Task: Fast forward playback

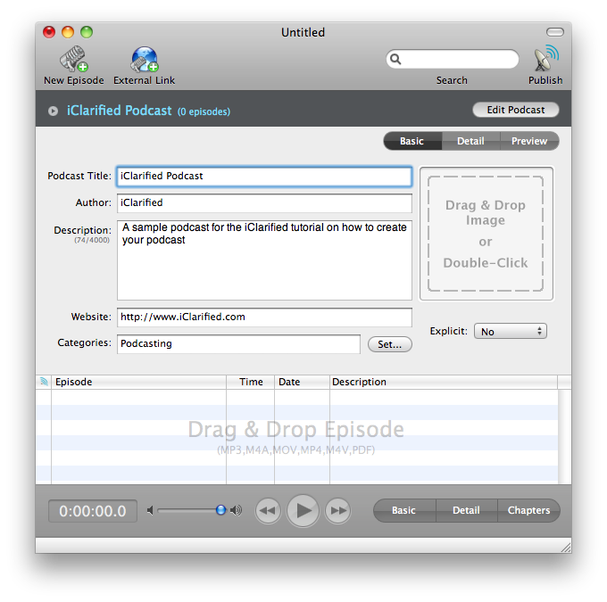Action: point(338,511)
